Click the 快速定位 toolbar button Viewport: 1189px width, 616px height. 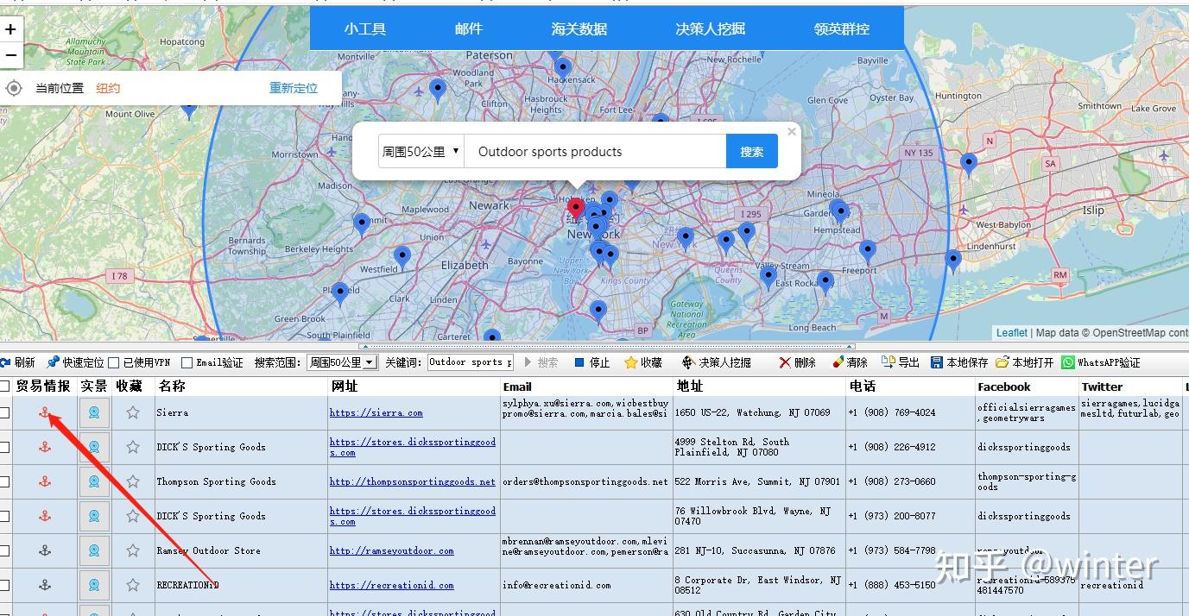(76, 362)
